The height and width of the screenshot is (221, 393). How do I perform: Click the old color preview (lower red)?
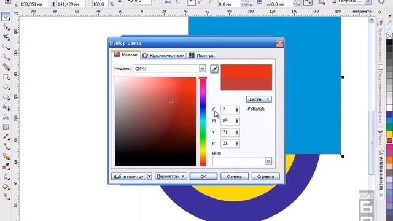point(246,83)
